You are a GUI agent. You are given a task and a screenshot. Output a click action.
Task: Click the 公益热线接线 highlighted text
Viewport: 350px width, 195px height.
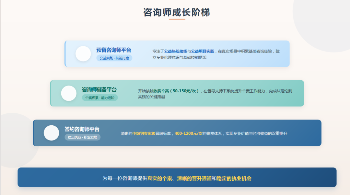pos(176,51)
